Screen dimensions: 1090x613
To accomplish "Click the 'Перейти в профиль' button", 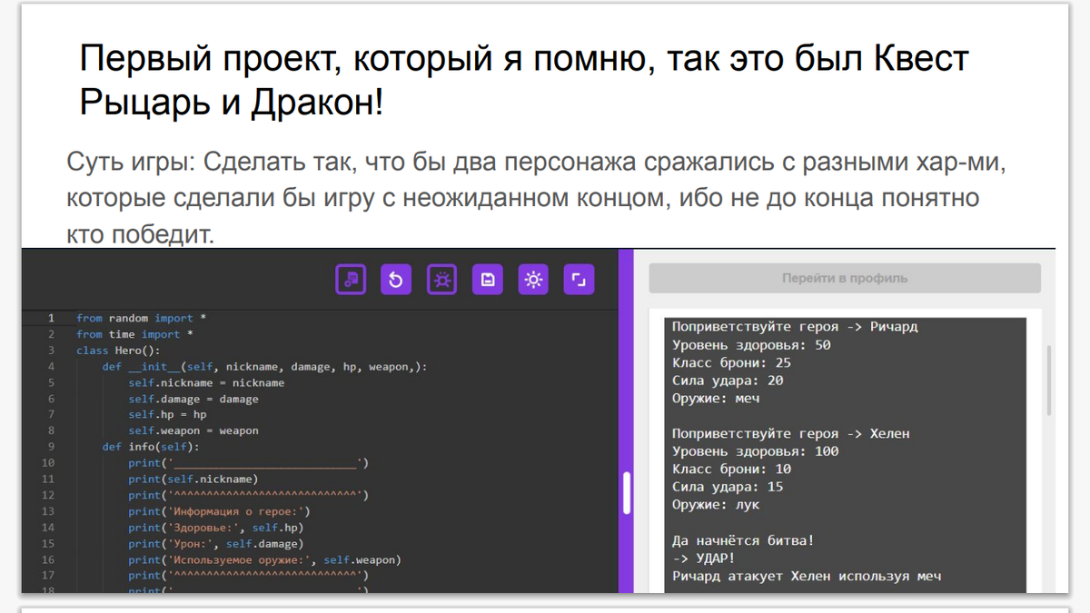I will (845, 278).
